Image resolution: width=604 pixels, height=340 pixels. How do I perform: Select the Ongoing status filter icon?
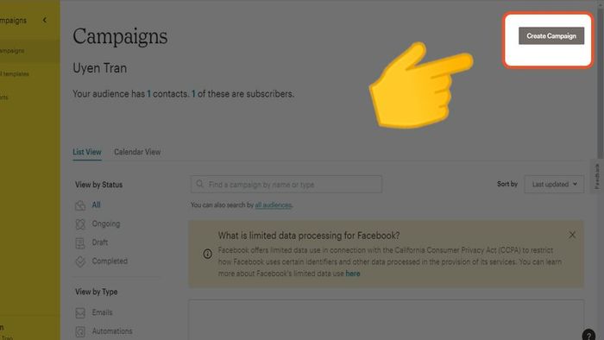point(80,224)
